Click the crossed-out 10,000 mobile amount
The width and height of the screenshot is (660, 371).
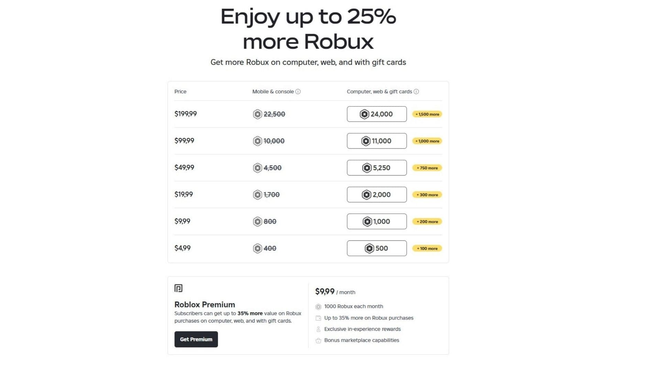(274, 141)
